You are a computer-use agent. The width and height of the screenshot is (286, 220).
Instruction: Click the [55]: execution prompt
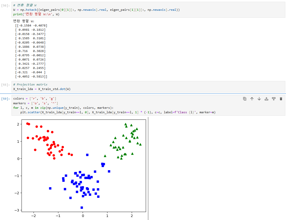click(x=5, y=84)
